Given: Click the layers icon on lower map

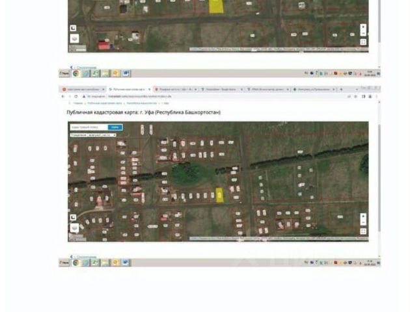Looking at the screenshot, I should click(75, 227).
